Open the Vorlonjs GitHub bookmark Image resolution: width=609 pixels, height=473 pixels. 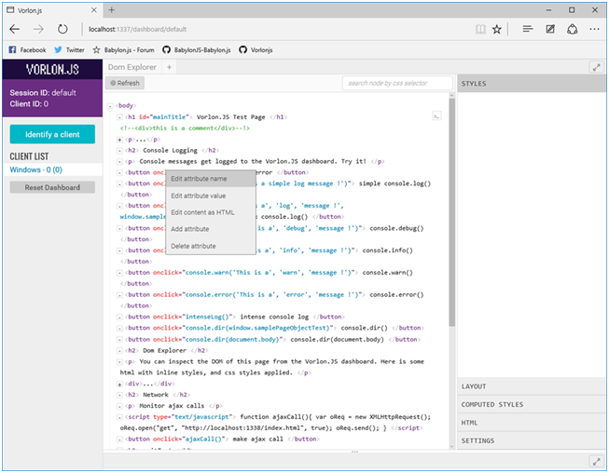click(x=256, y=50)
